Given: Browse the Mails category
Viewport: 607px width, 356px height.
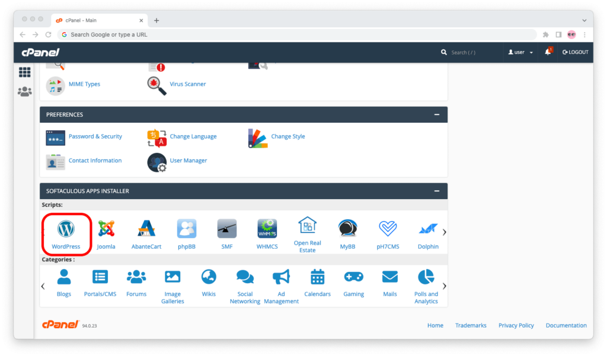Looking at the screenshot, I should click(x=390, y=283).
